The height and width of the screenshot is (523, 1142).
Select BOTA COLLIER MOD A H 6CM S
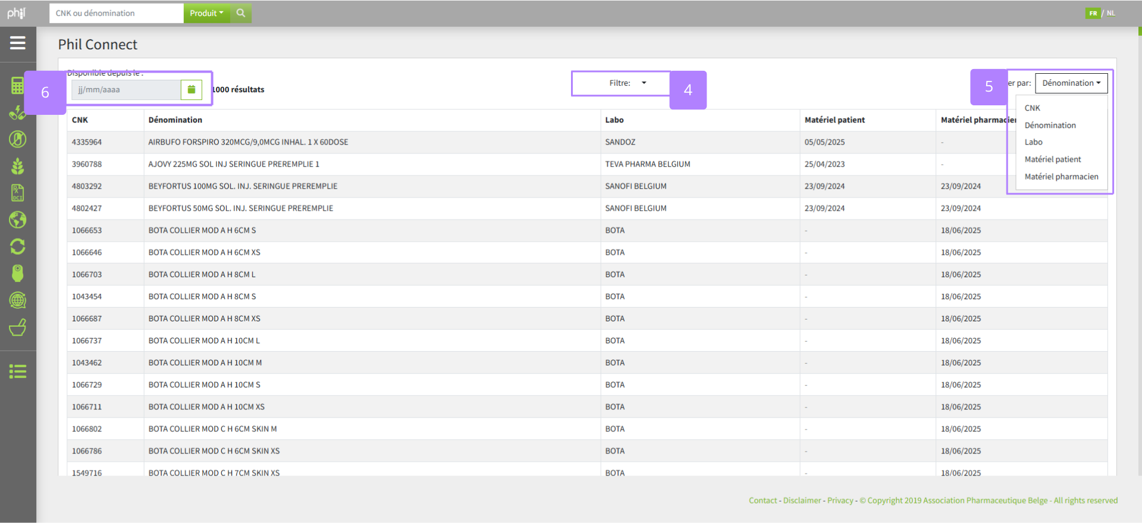[x=202, y=230]
